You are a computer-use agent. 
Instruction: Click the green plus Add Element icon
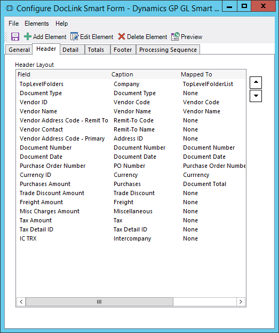coord(28,36)
